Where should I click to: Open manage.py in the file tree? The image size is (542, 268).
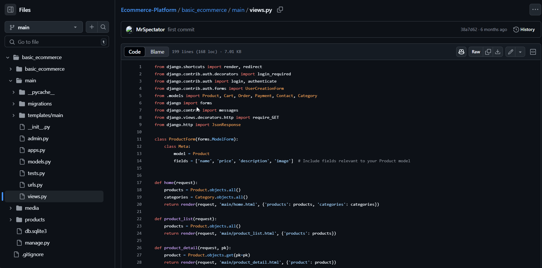click(x=37, y=243)
